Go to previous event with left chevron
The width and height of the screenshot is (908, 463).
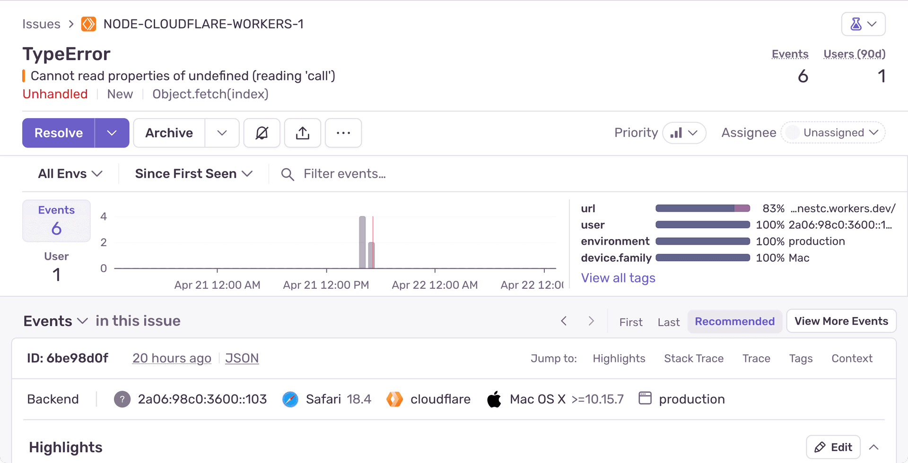[x=564, y=321]
